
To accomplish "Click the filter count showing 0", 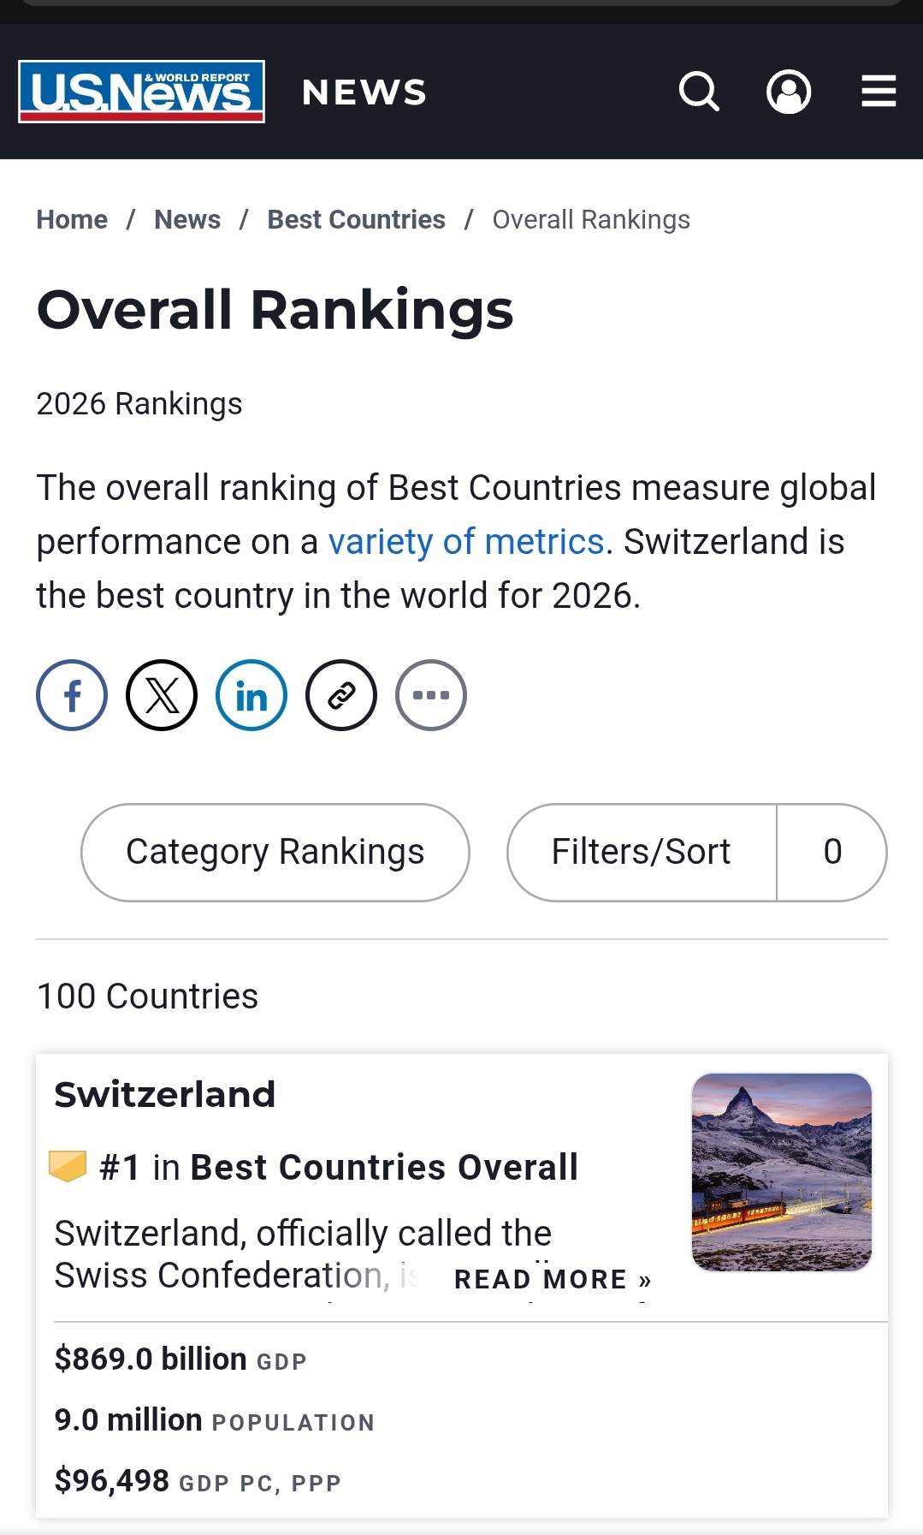I will pos(832,853).
